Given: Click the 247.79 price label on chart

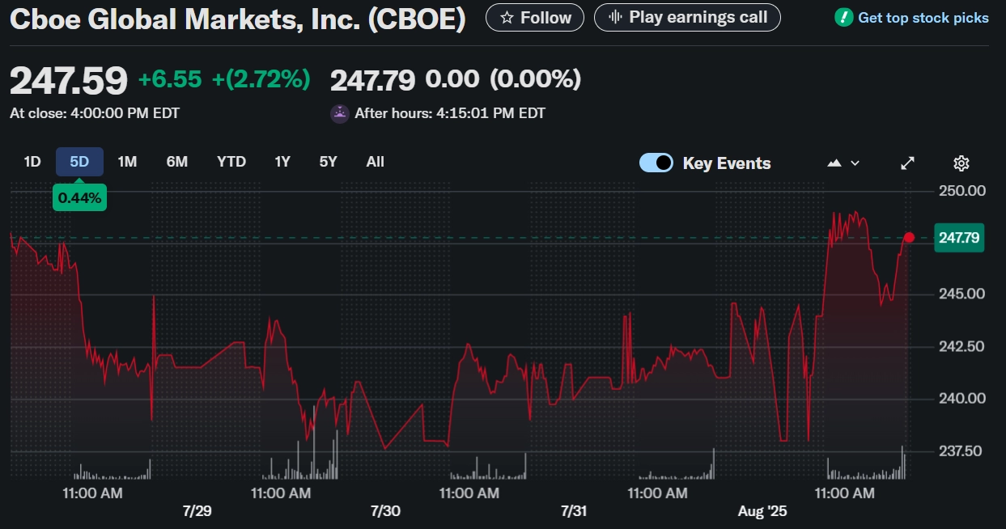Looking at the screenshot, I should (959, 238).
